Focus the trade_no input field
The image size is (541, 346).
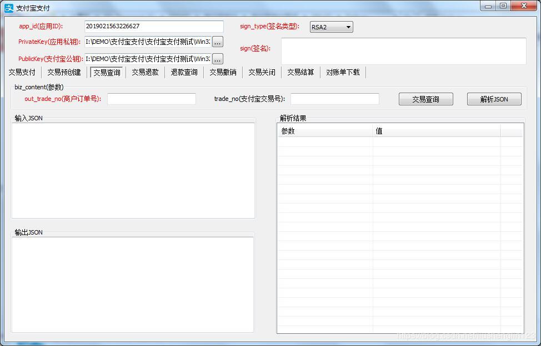click(x=335, y=99)
